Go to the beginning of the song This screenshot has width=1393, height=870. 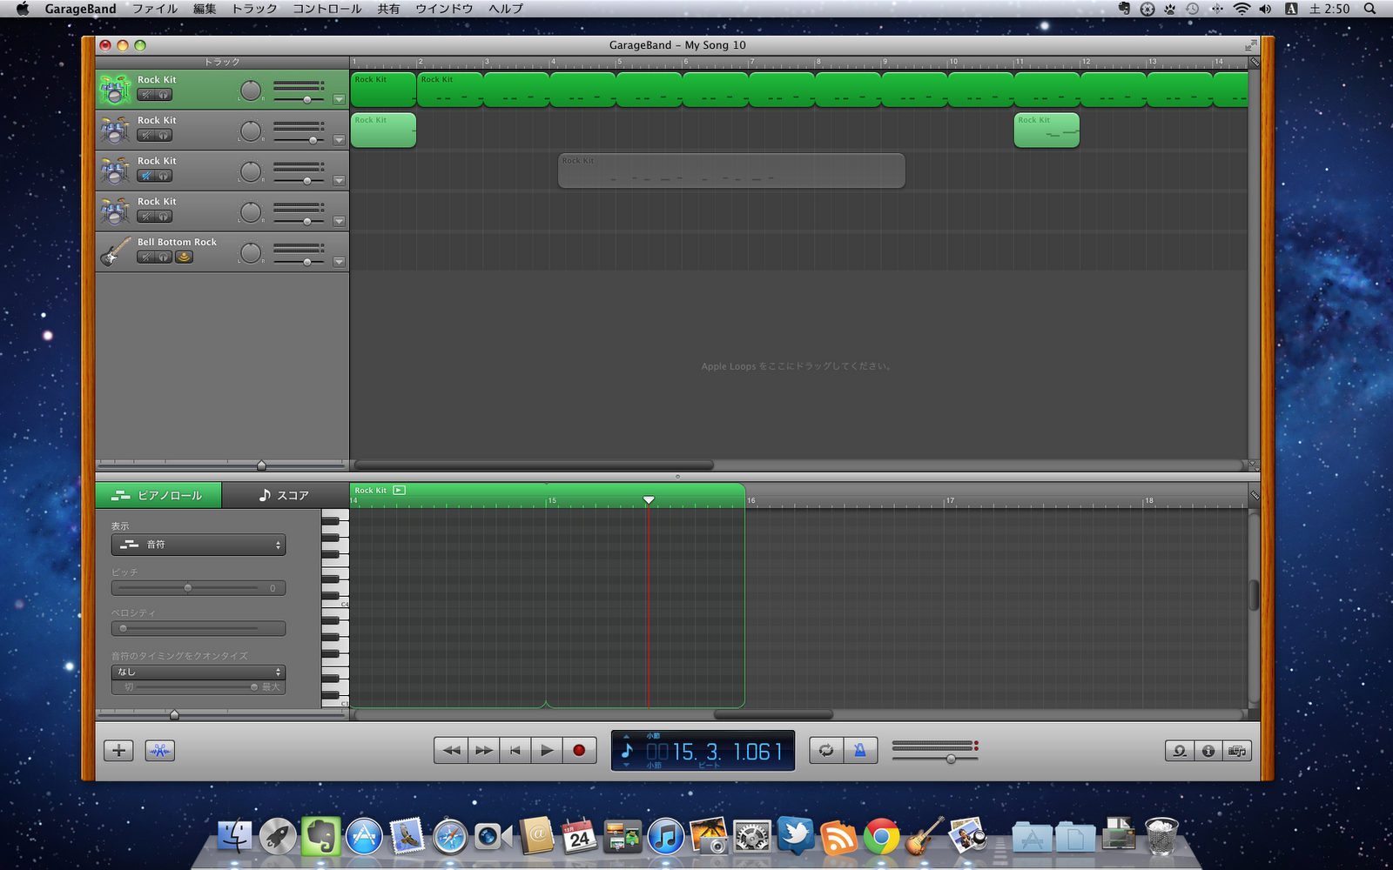[515, 751]
